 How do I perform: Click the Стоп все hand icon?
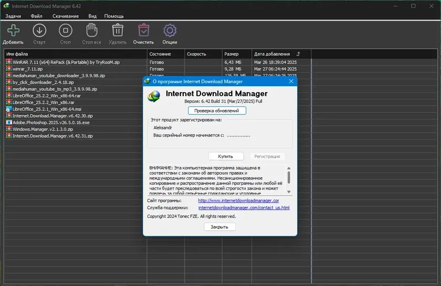pyautogui.click(x=92, y=30)
